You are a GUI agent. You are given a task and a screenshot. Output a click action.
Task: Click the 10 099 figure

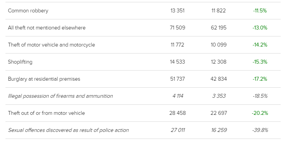tap(218, 45)
